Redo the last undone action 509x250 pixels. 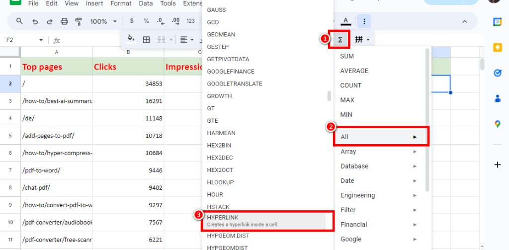pos(50,21)
